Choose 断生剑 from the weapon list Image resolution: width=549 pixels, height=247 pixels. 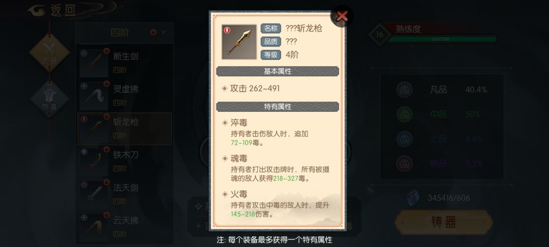[x=125, y=63]
